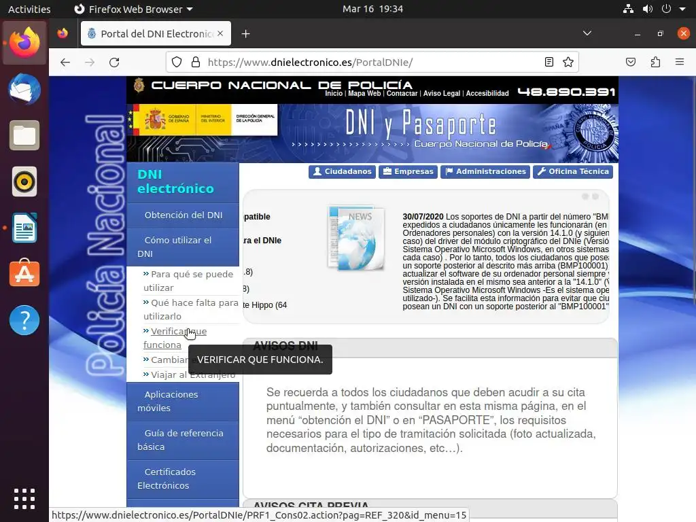Screen dimensions: 696x522
Task: Open the Viajar al Extranjero submenu link
Action: pos(193,375)
